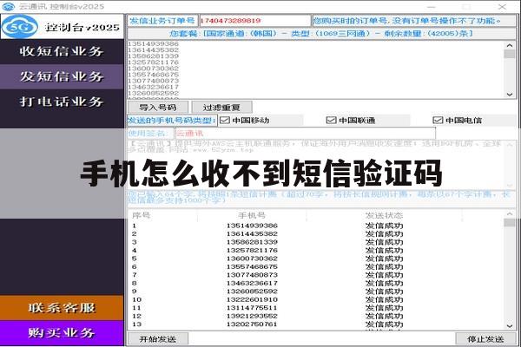Click 13257821176 in top number list

(153, 62)
